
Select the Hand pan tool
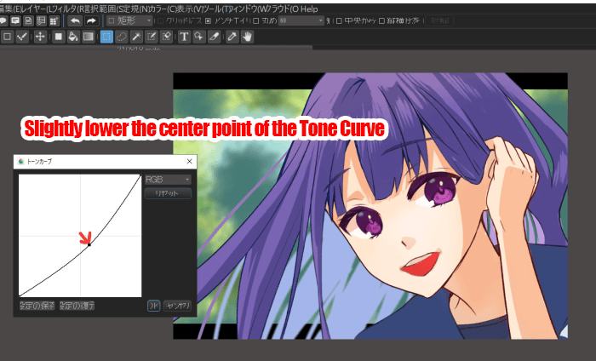248,37
